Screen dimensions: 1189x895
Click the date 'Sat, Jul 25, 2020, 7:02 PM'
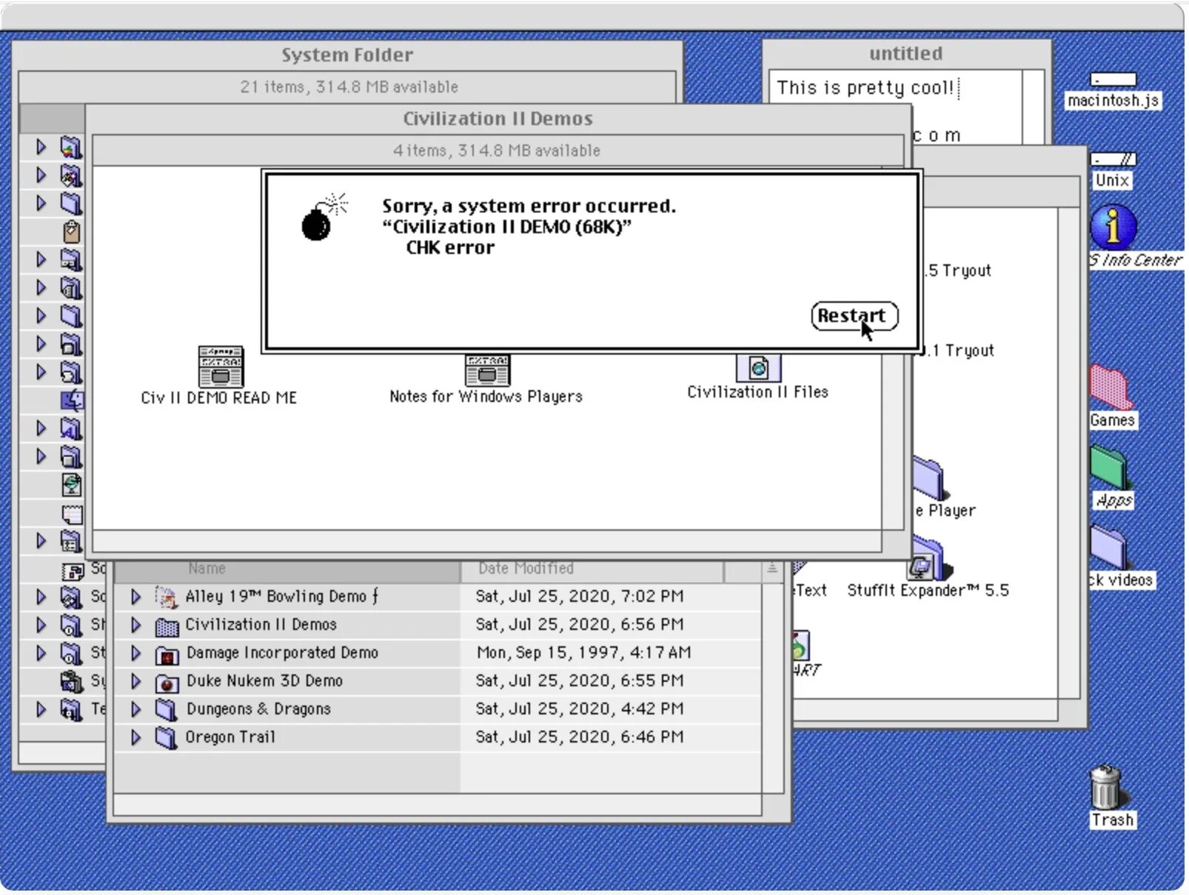tap(580, 597)
